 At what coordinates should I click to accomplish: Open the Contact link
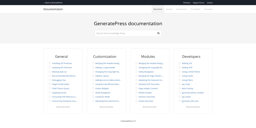[210, 3]
